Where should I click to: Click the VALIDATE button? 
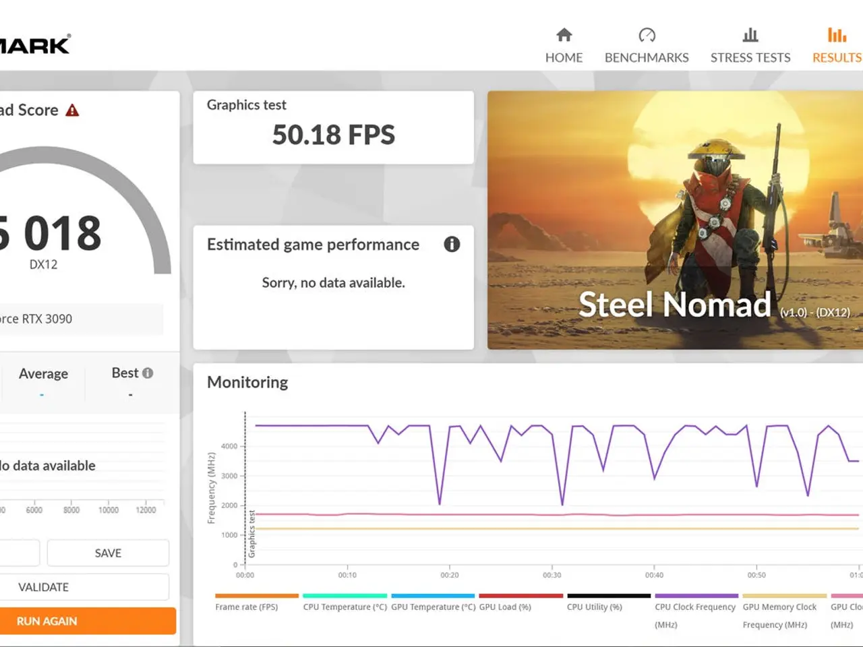click(84, 587)
